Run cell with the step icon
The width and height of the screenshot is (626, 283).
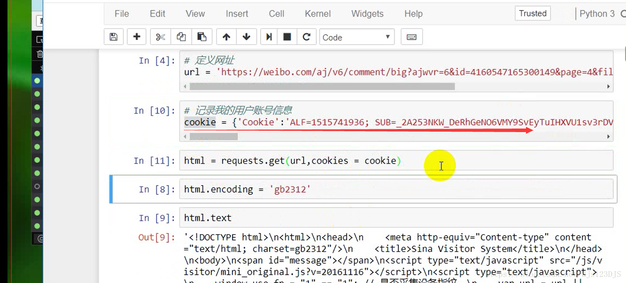tap(268, 37)
